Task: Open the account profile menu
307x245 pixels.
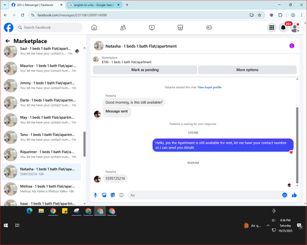Action: click(295, 28)
